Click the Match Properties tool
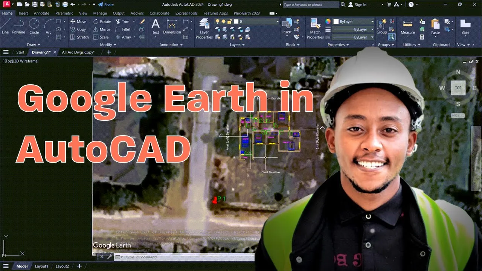482x271 pixels. tap(315, 29)
